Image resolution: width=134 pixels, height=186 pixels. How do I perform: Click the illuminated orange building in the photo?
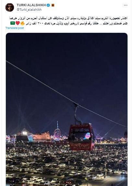[42, 136]
